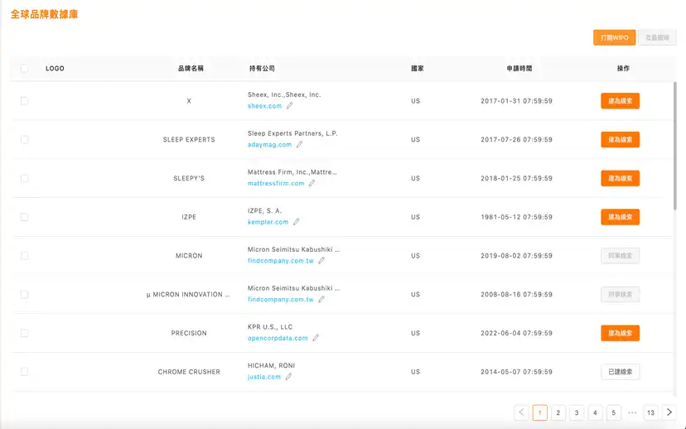Screen dimensions: 686x429
Task: Click the 申請時間 column header
Action: pos(519,68)
